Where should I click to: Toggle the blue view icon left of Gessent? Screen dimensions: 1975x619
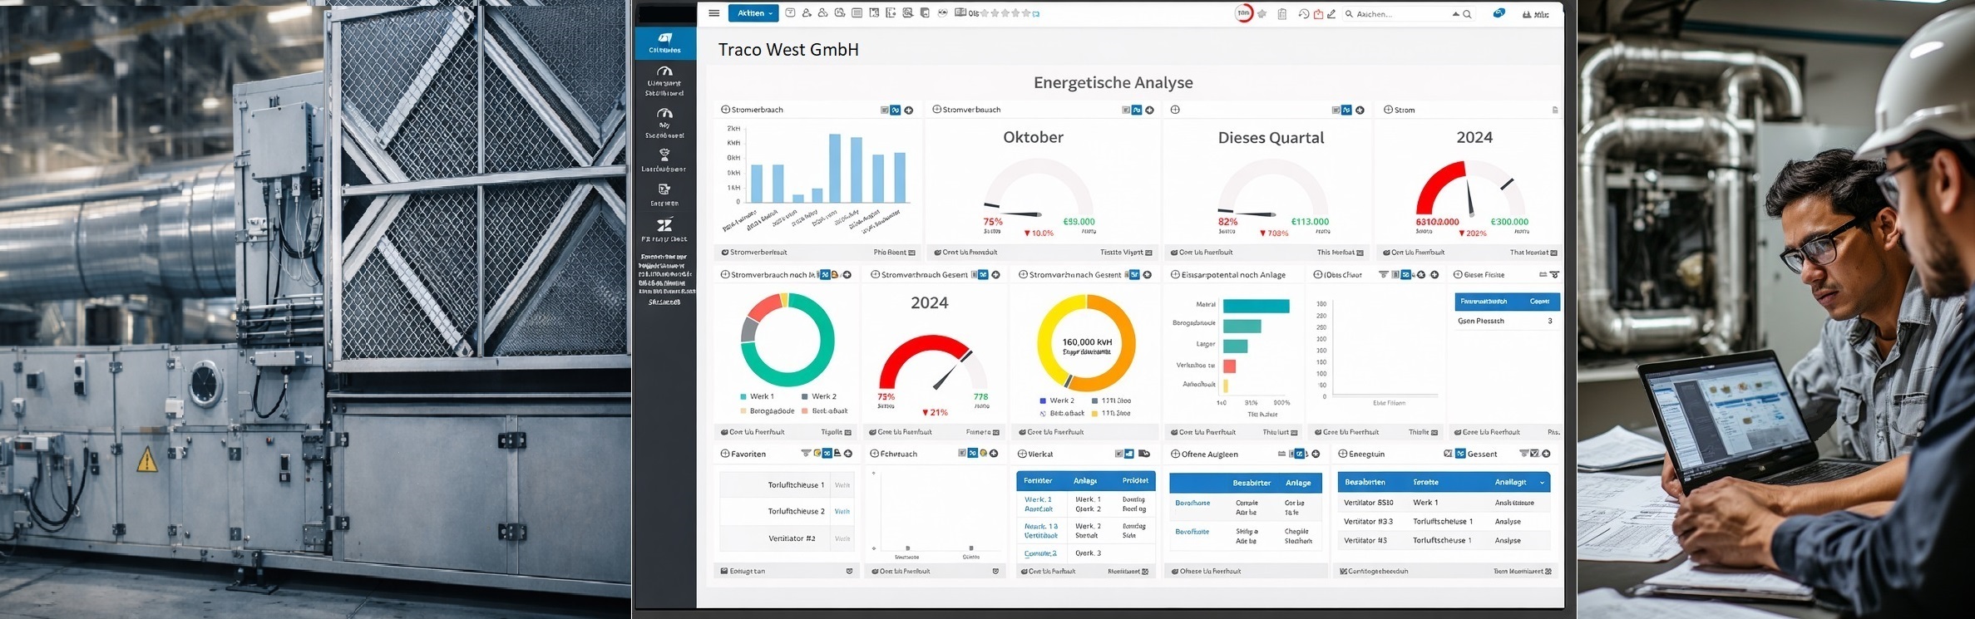click(1460, 454)
